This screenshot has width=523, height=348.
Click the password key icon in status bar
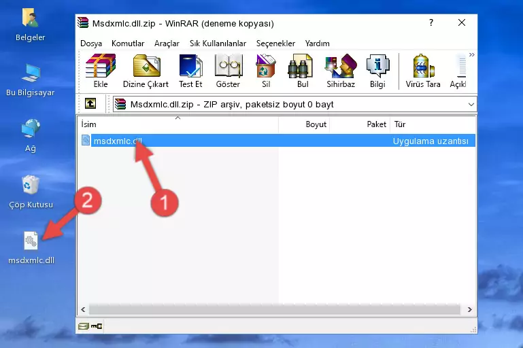click(x=97, y=326)
